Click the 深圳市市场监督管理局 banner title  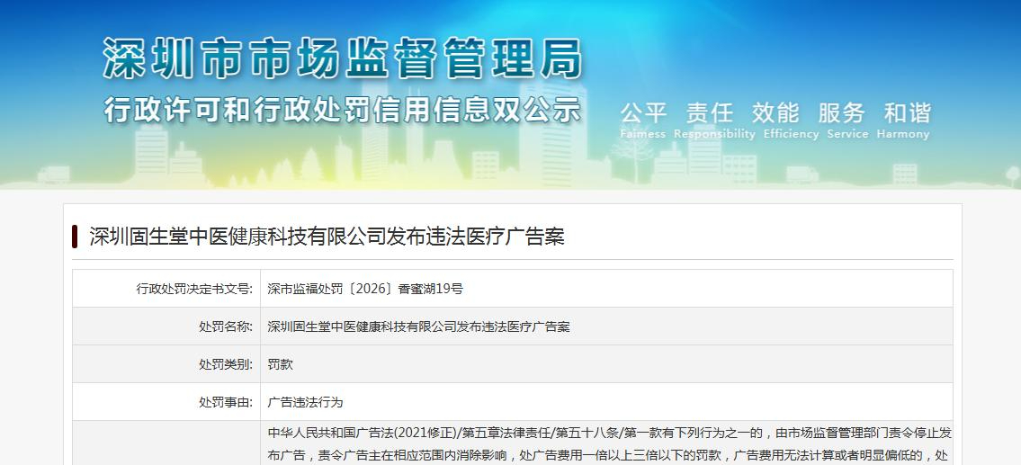point(343,58)
